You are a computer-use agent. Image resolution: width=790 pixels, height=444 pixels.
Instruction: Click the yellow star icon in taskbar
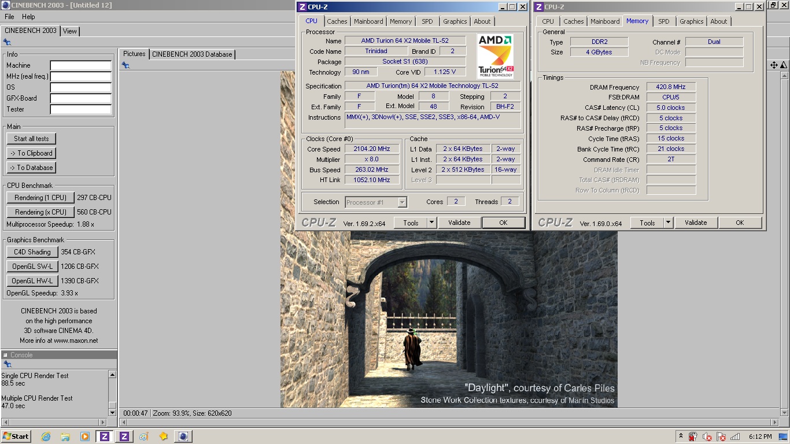coord(163,436)
